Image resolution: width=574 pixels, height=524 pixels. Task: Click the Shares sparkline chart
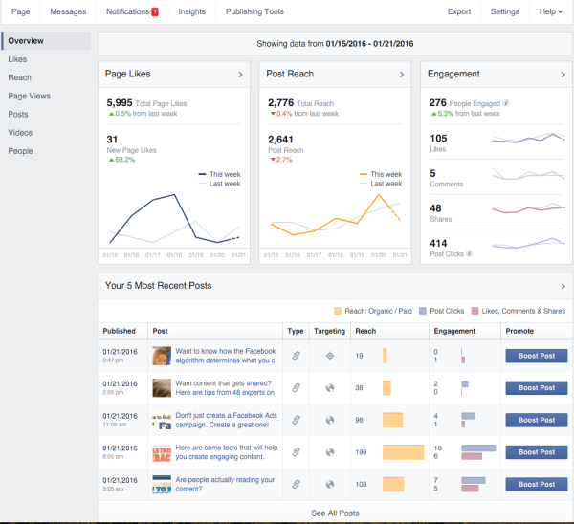tap(528, 208)
